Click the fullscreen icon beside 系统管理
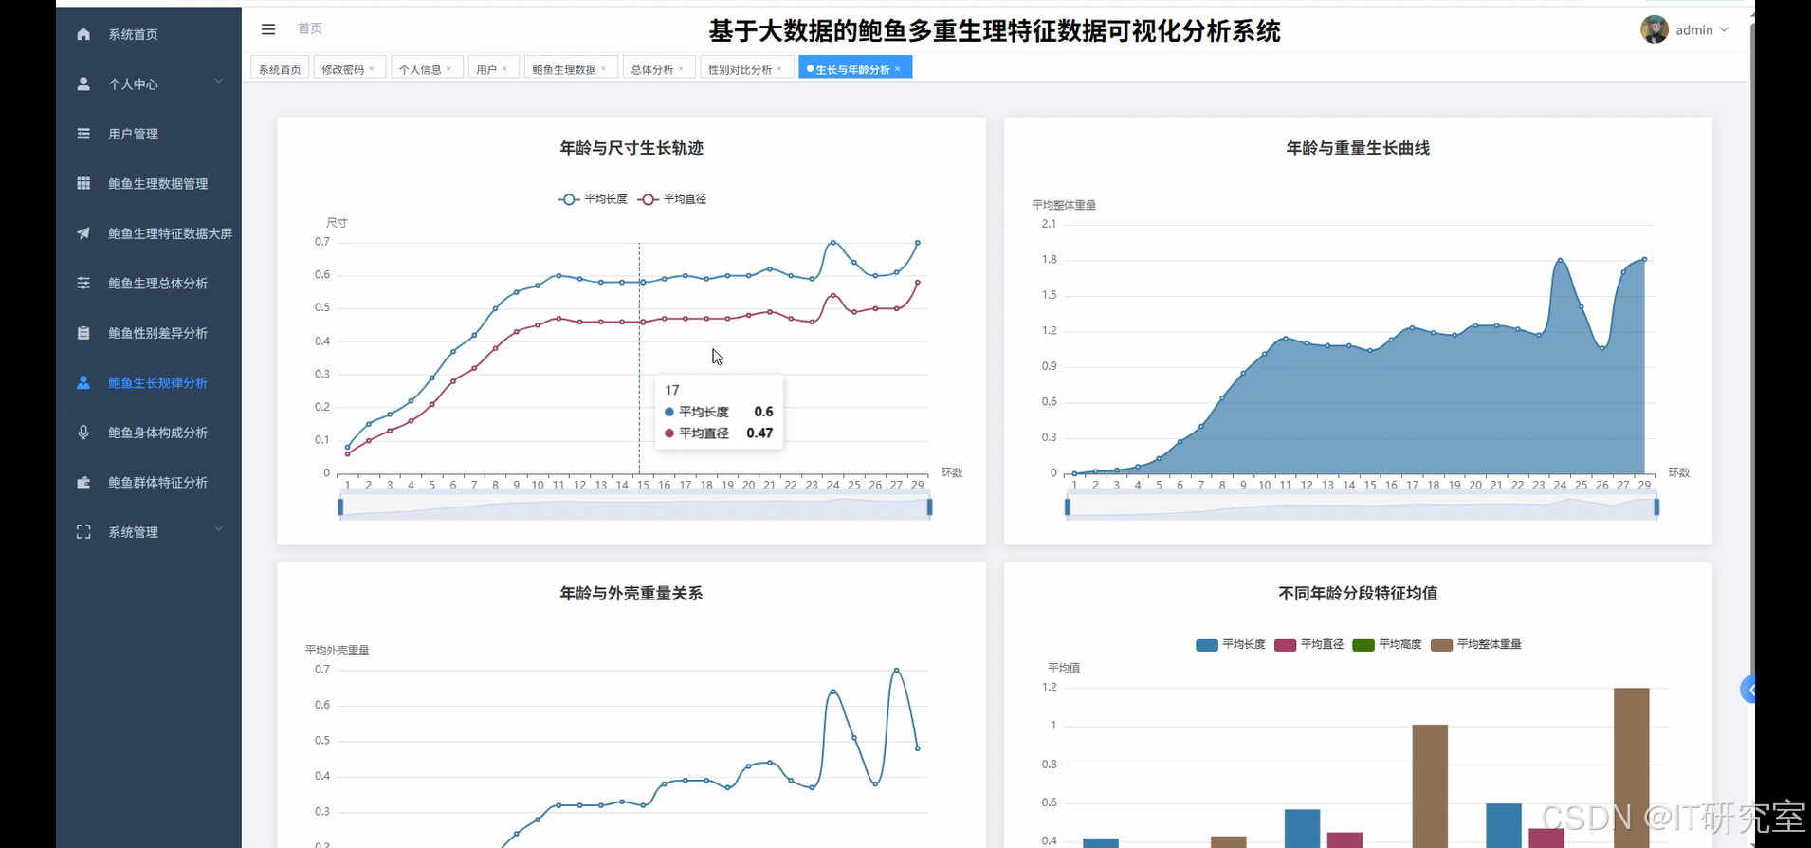1811x848 pixels. [x=83, y=532]
